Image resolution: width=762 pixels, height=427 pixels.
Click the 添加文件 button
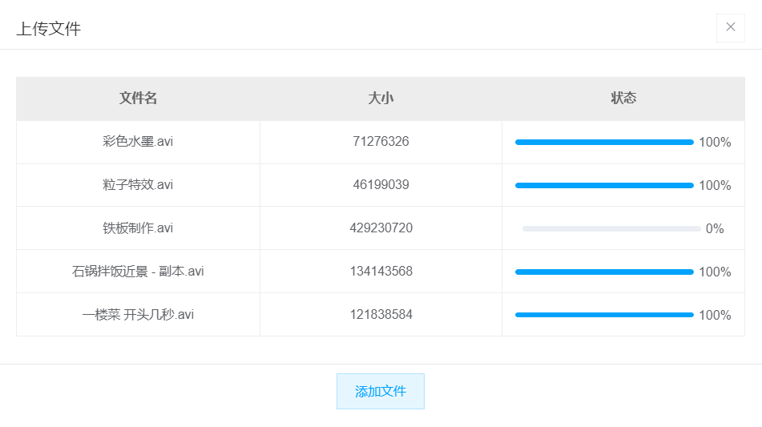pos(381,391)
